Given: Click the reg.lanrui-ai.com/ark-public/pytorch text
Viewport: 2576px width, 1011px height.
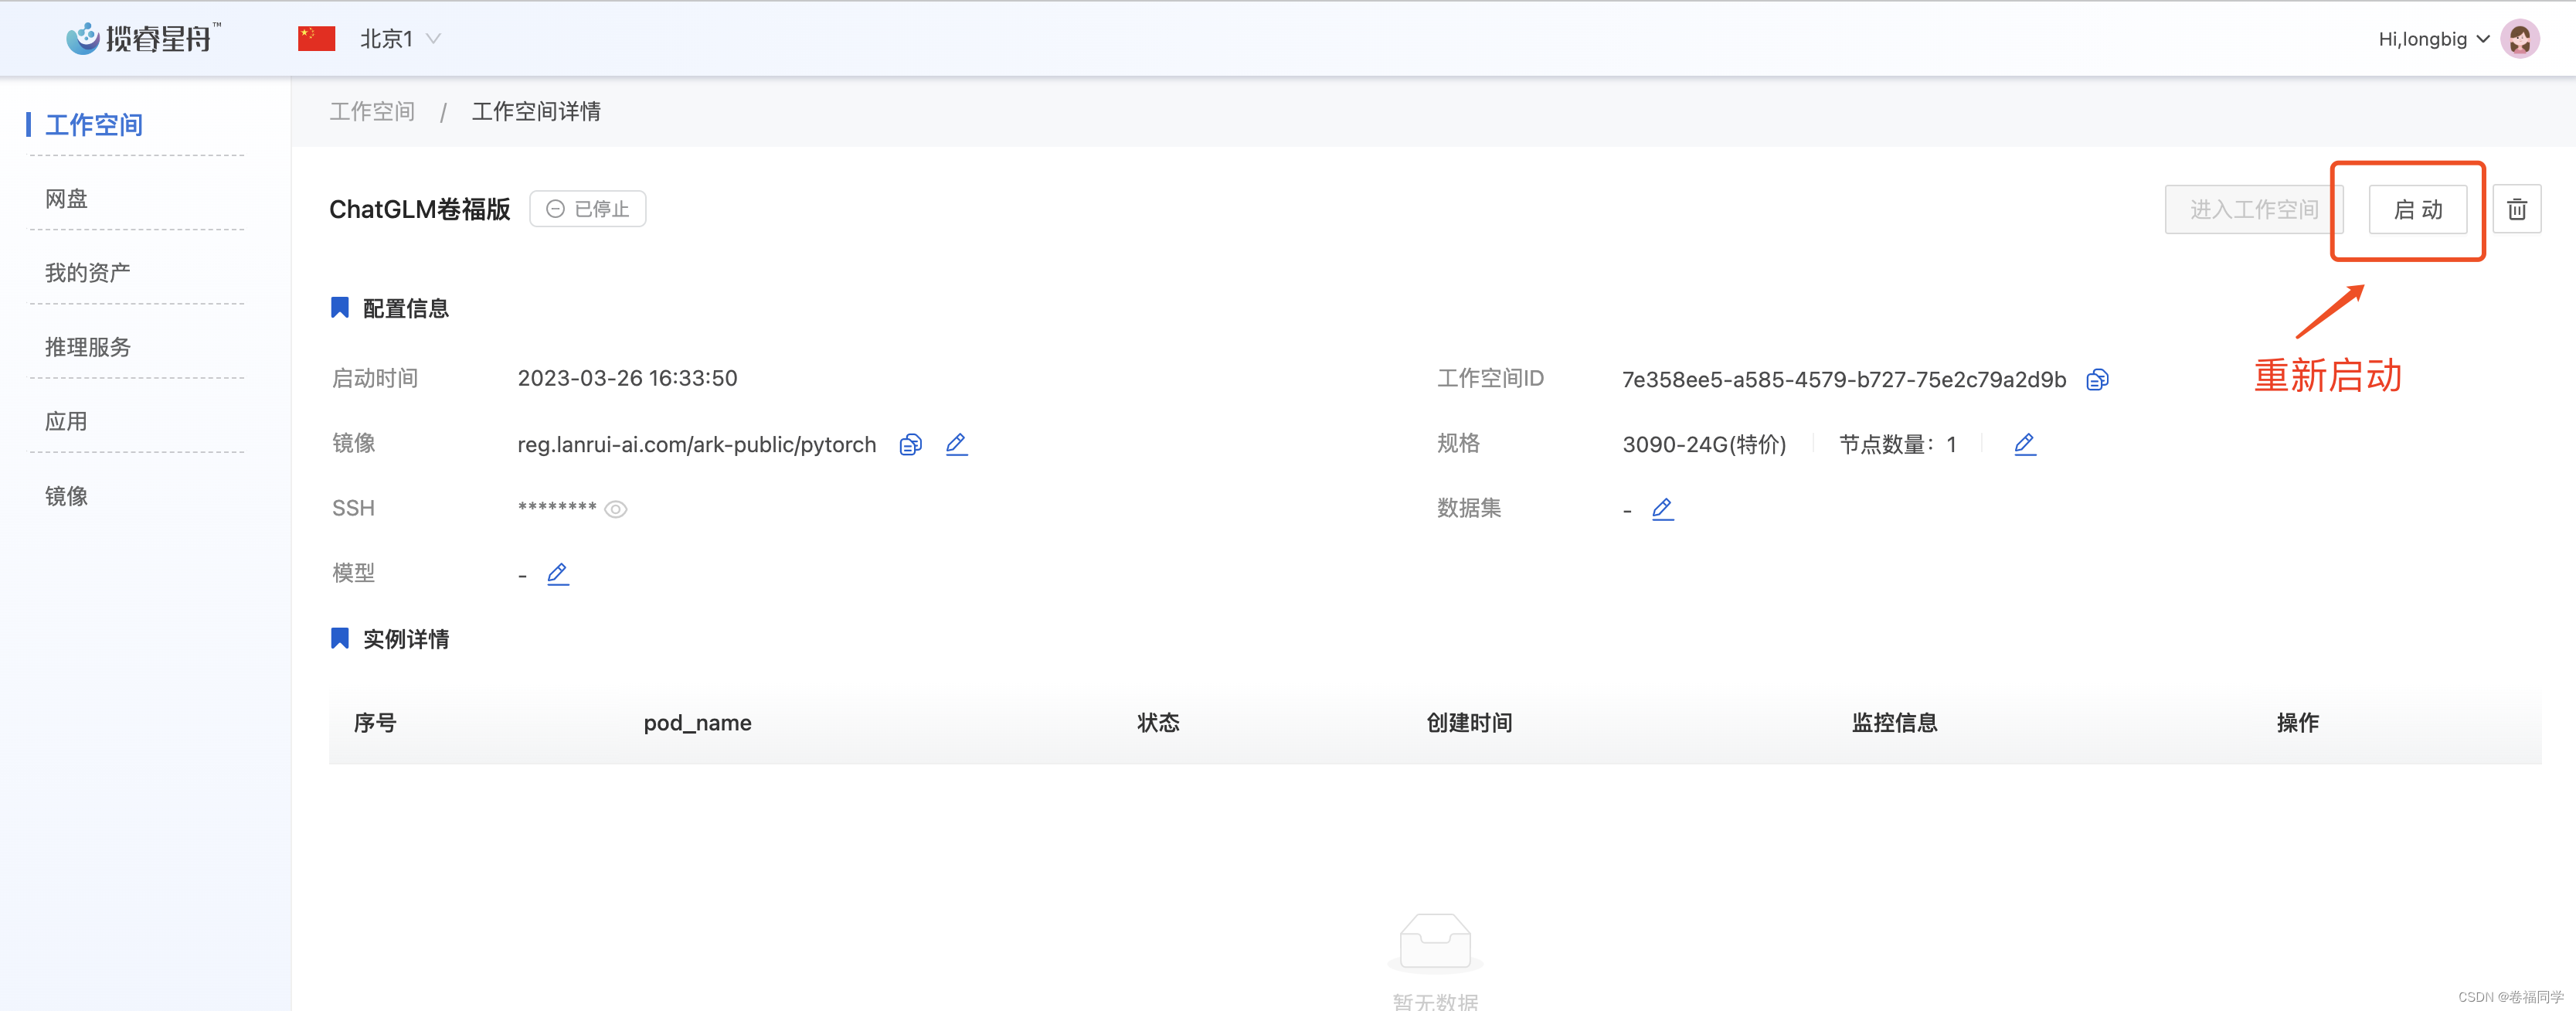Looking at the screenshot, I should click(696, 445).
